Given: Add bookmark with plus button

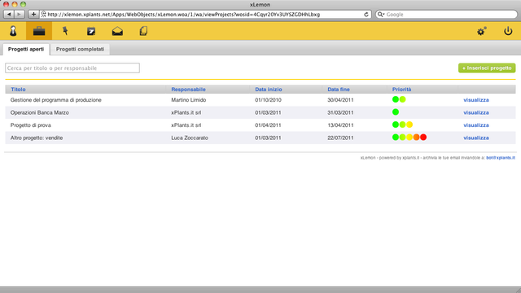Looking at the screenshot, I should 33,15.
